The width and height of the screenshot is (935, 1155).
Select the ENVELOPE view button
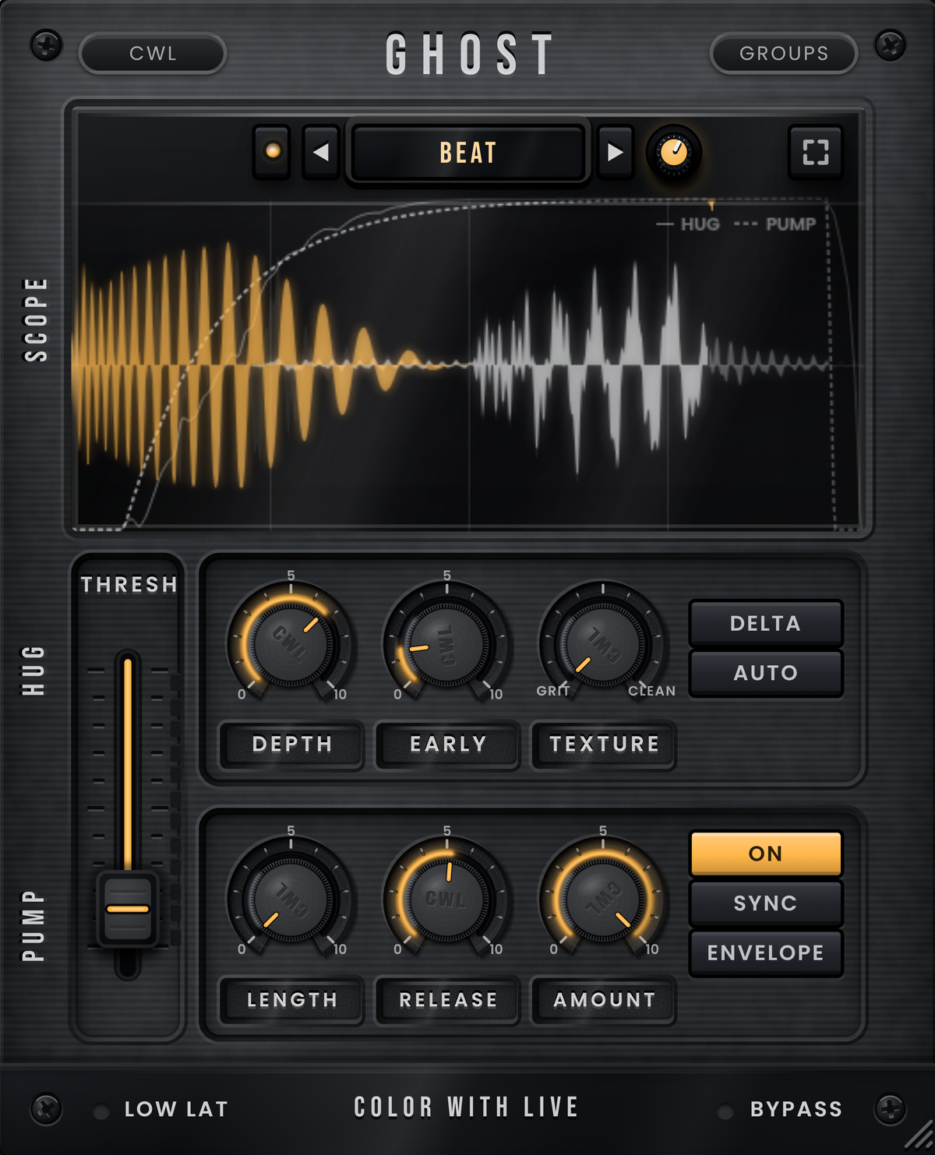click(765, 953)
